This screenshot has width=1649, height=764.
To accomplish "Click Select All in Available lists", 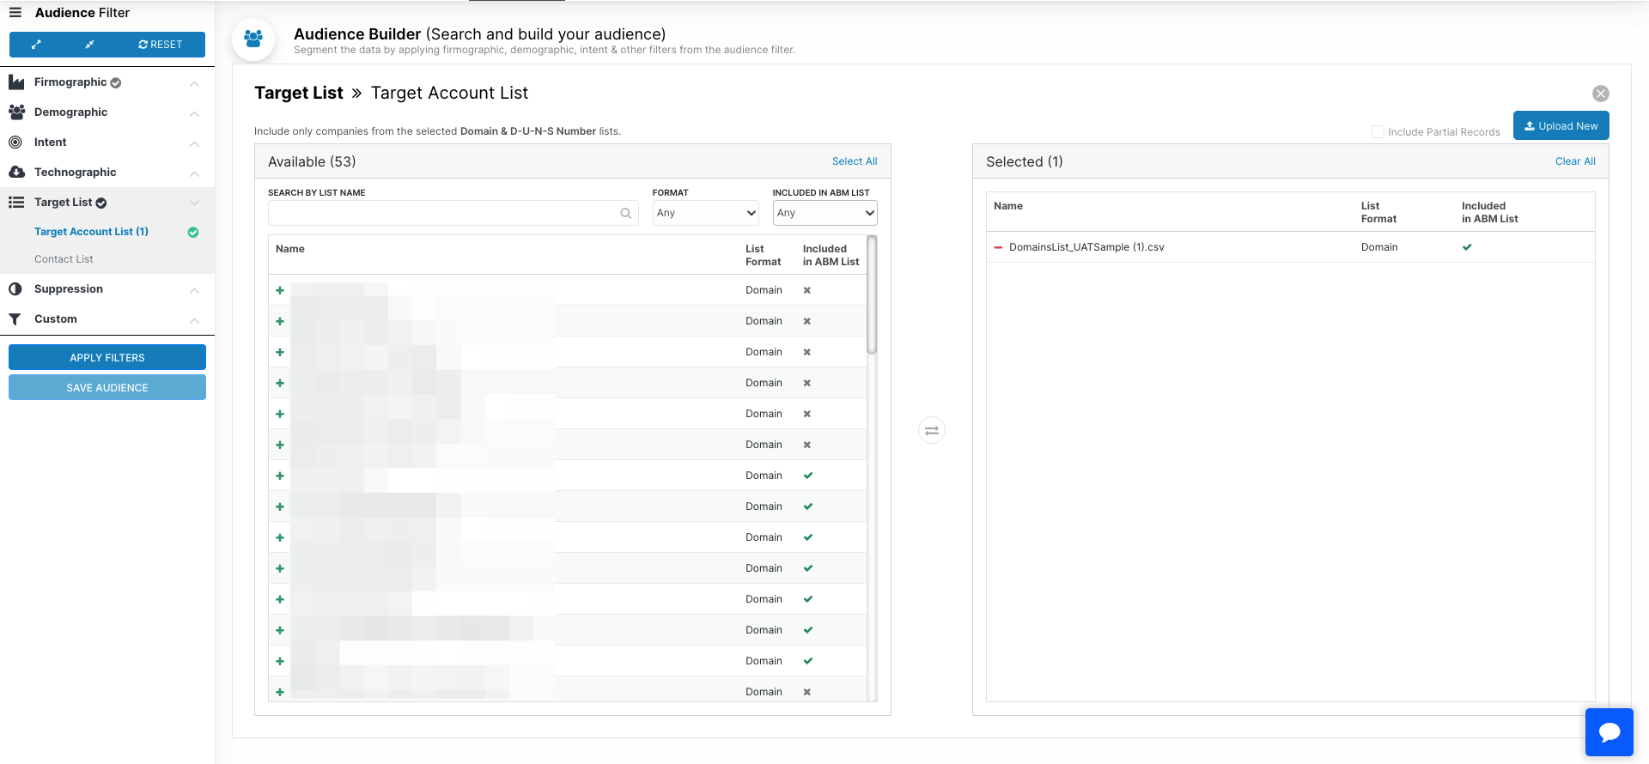I will [855, 161].
